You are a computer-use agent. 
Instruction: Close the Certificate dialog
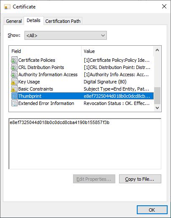coord(164,6)
